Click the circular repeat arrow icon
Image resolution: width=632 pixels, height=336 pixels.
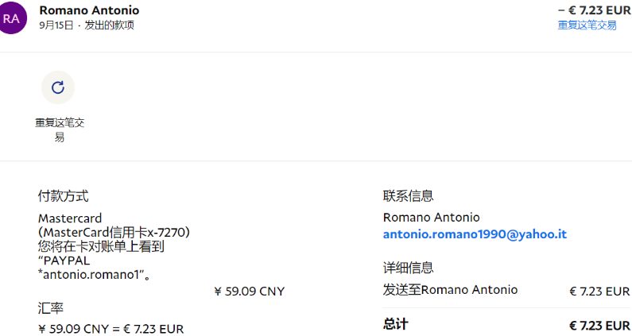pos(57,87)
